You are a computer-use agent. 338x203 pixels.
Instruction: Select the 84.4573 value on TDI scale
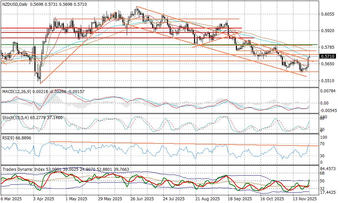point(328,168)
